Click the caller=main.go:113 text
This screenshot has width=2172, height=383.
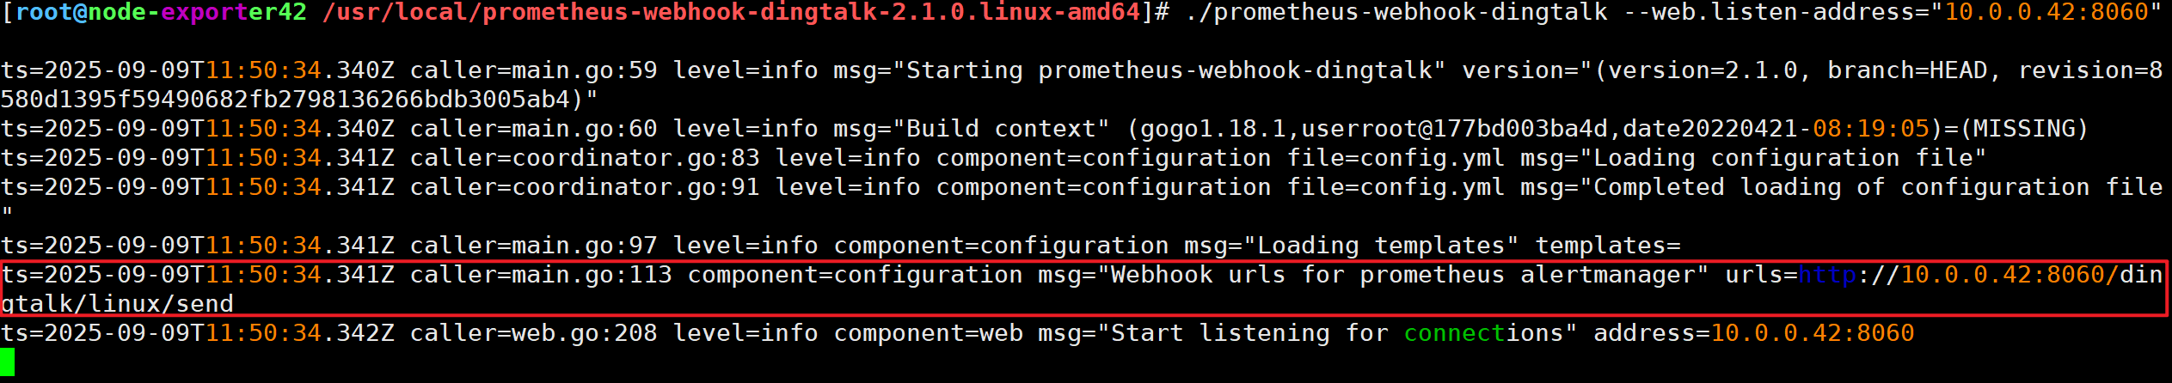[x=540, y=275]
